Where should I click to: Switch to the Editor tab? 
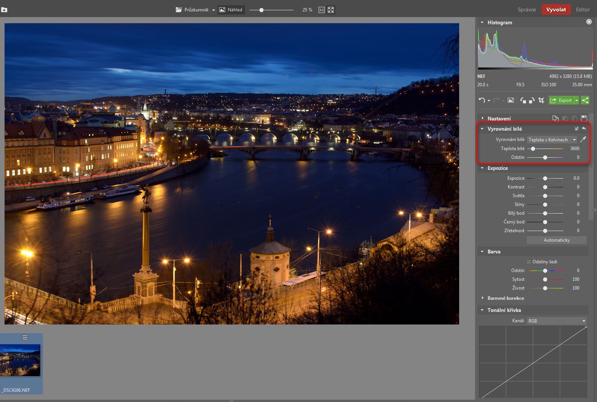(583, 10)
